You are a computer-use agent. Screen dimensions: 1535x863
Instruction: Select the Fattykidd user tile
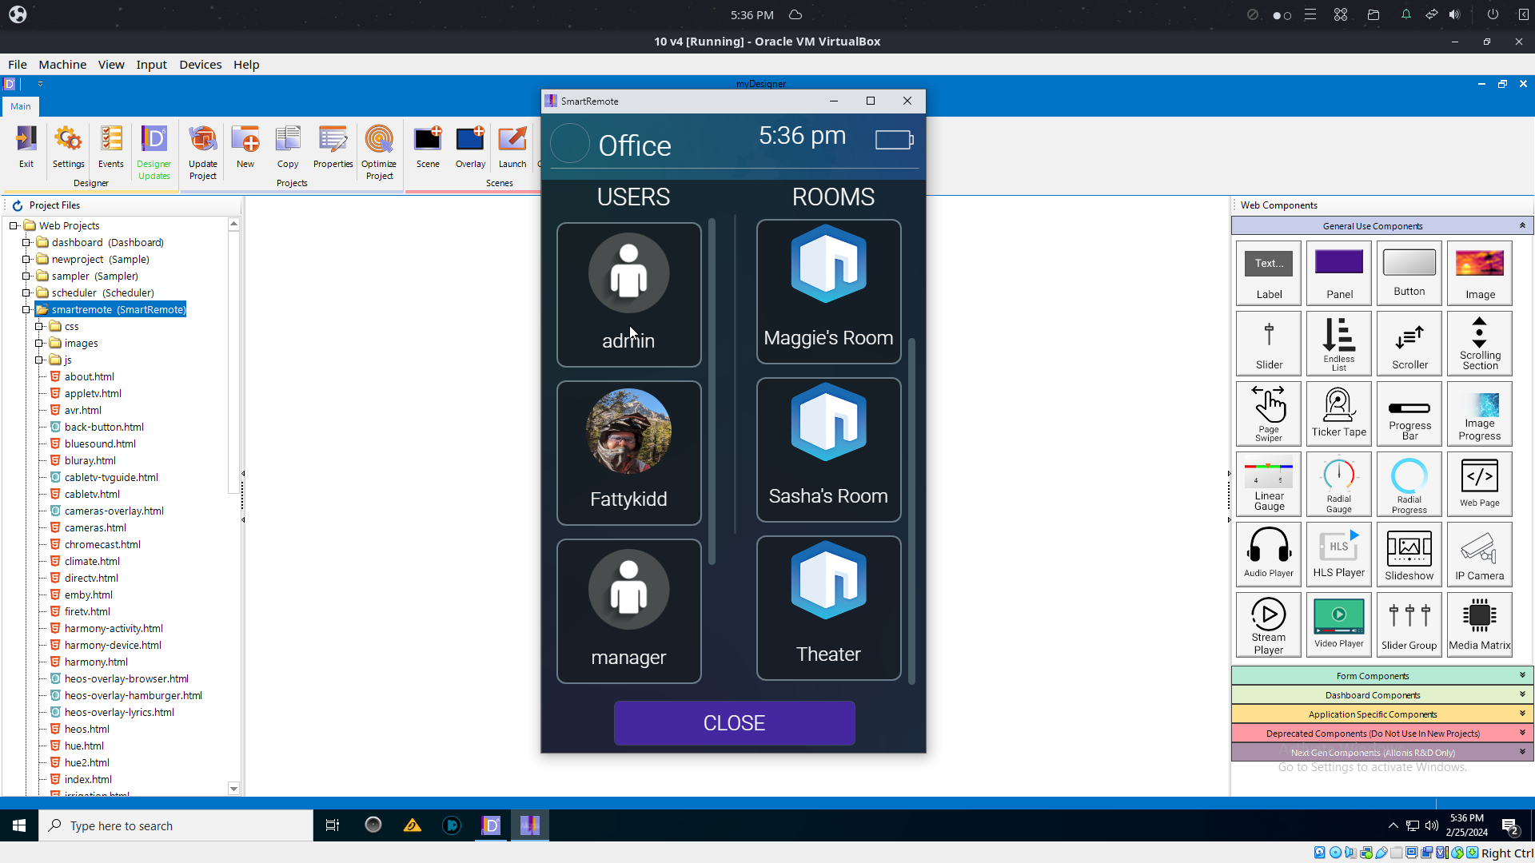pos(629,453)
